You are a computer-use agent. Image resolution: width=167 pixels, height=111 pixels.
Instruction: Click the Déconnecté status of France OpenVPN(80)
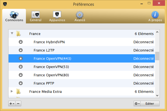(144, 75)
